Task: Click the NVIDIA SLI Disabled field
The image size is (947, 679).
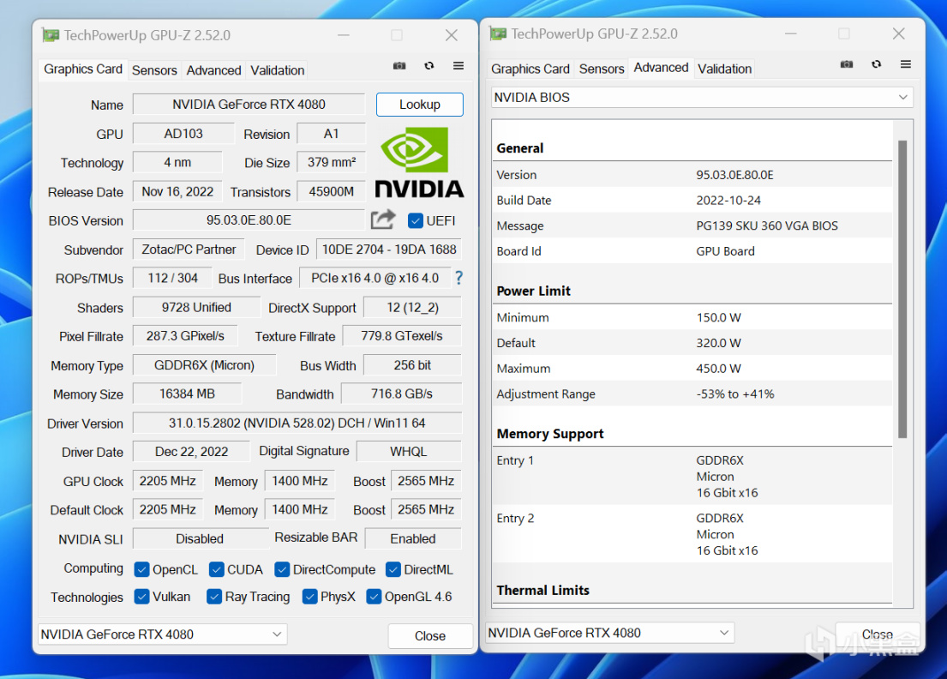Action: coord(200,538)
